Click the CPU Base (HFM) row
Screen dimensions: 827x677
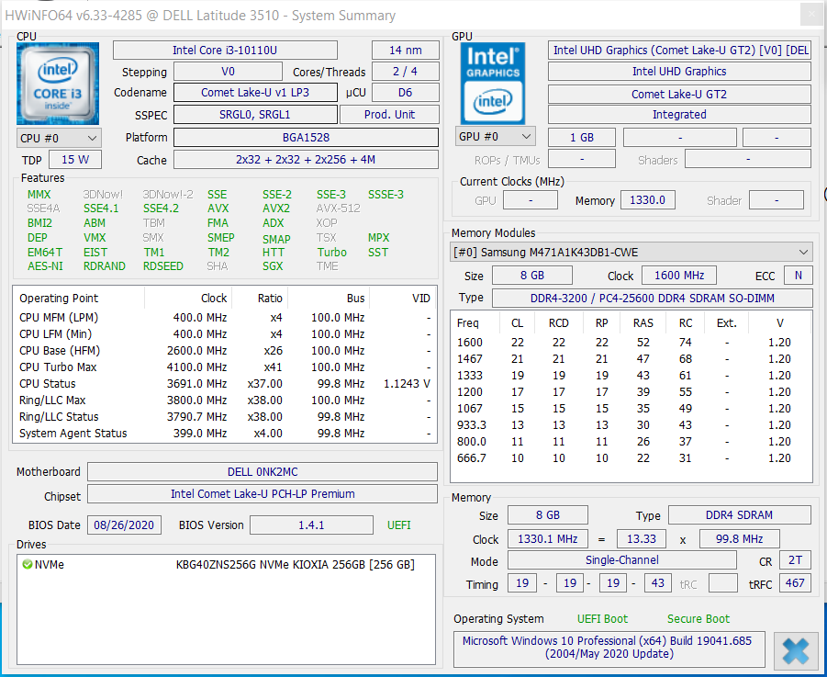pos(225,350)
